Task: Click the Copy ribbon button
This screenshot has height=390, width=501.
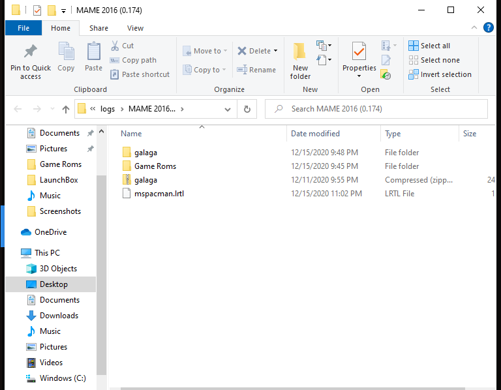Action: click(66, 57)
